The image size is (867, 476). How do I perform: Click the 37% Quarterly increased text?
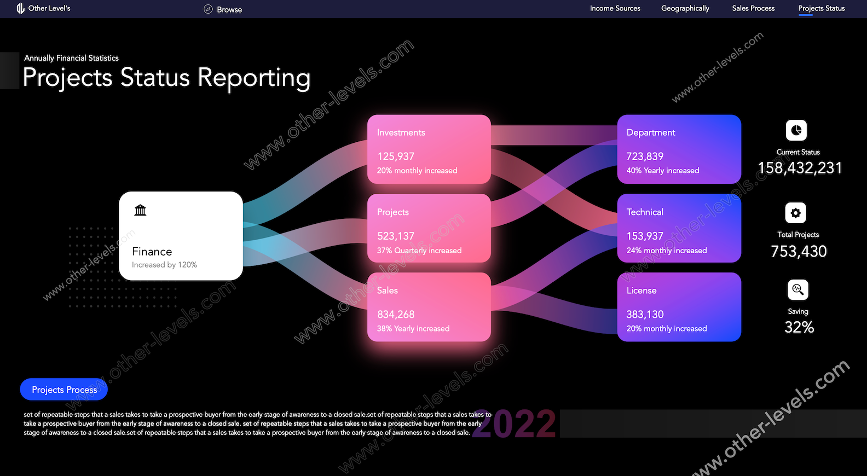point(419,251)
